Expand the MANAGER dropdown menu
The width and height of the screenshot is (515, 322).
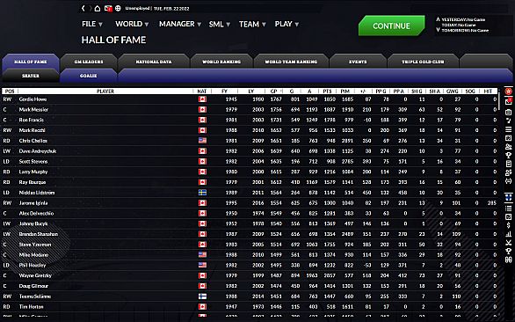coord(180,24)
